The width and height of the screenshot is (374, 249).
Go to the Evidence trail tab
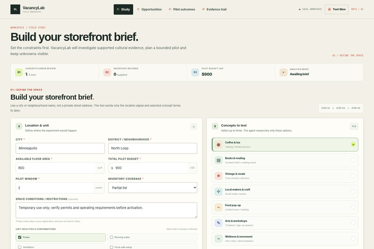click(214, 9)
